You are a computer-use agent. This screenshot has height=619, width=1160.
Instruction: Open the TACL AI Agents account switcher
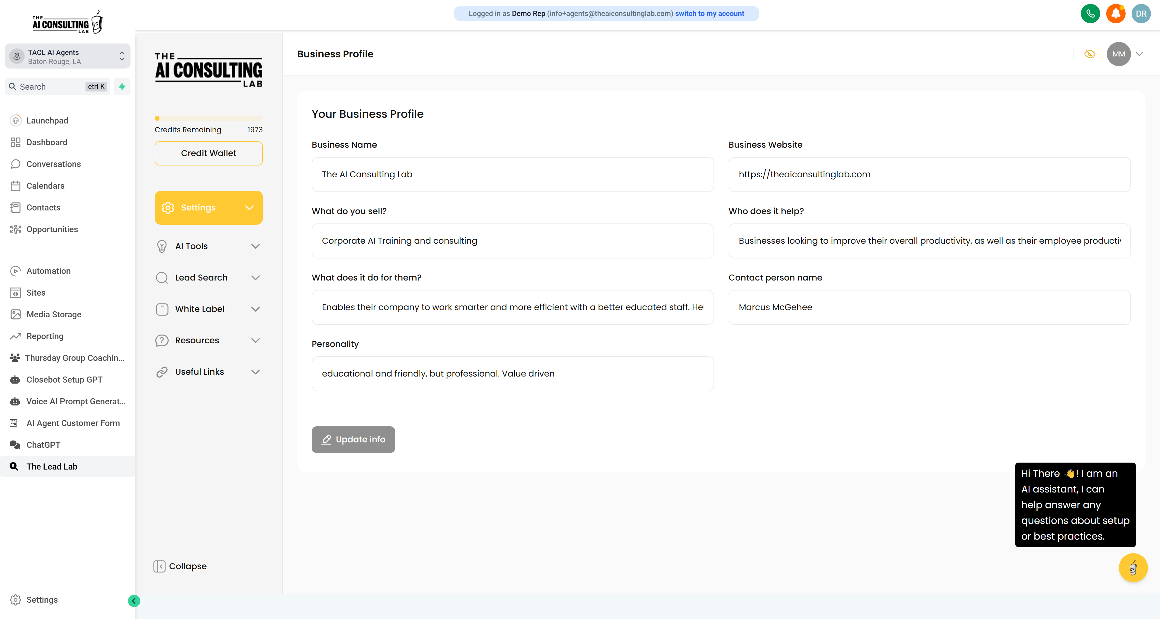[x=68, y=56]
